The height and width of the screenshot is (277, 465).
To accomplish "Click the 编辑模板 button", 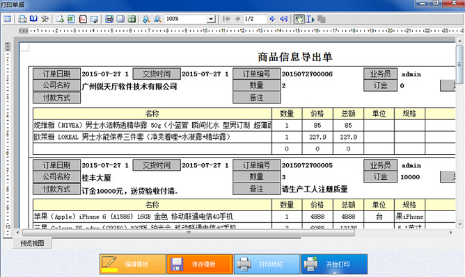I will [132, 264].
